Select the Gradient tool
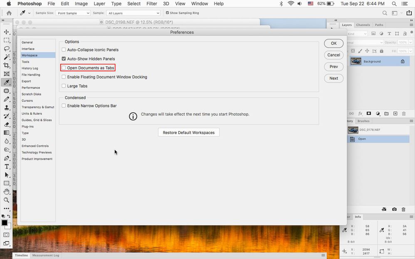 tap(6, 133)
